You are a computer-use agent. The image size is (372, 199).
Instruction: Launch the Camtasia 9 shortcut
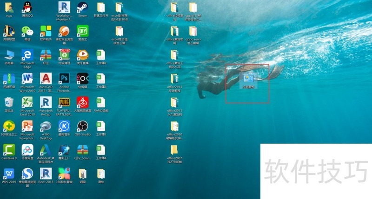point(9,150)
